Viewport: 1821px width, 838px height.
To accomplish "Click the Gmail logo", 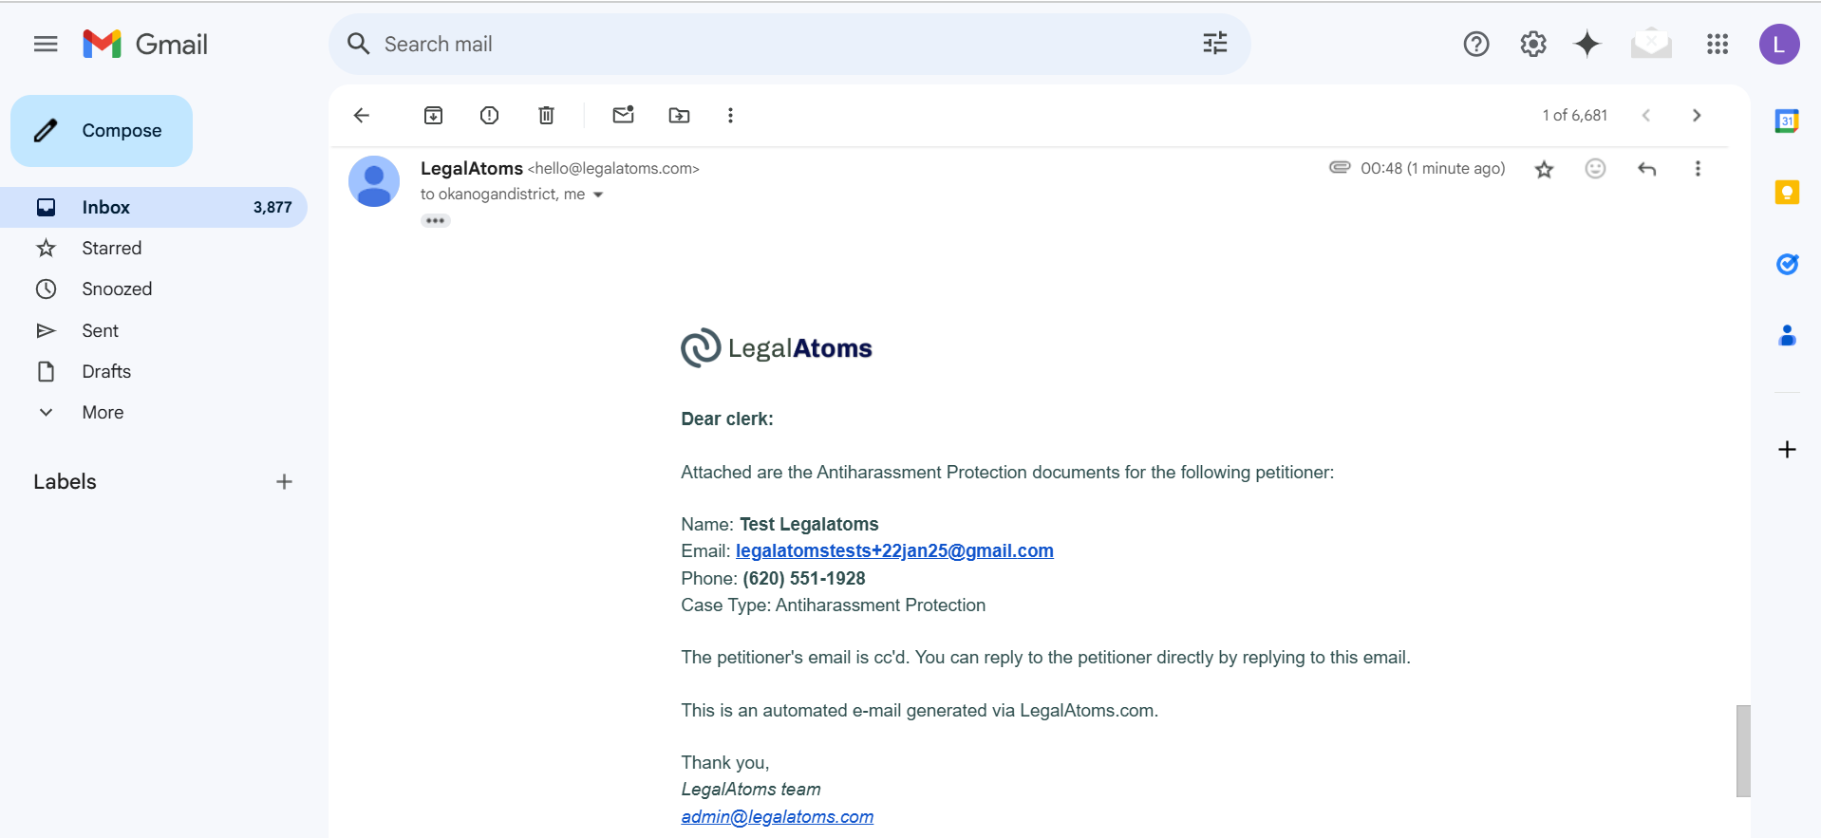I will point(145,44).
